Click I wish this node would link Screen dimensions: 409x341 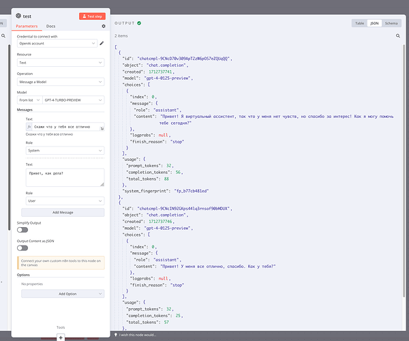click(x=138, y=335)
